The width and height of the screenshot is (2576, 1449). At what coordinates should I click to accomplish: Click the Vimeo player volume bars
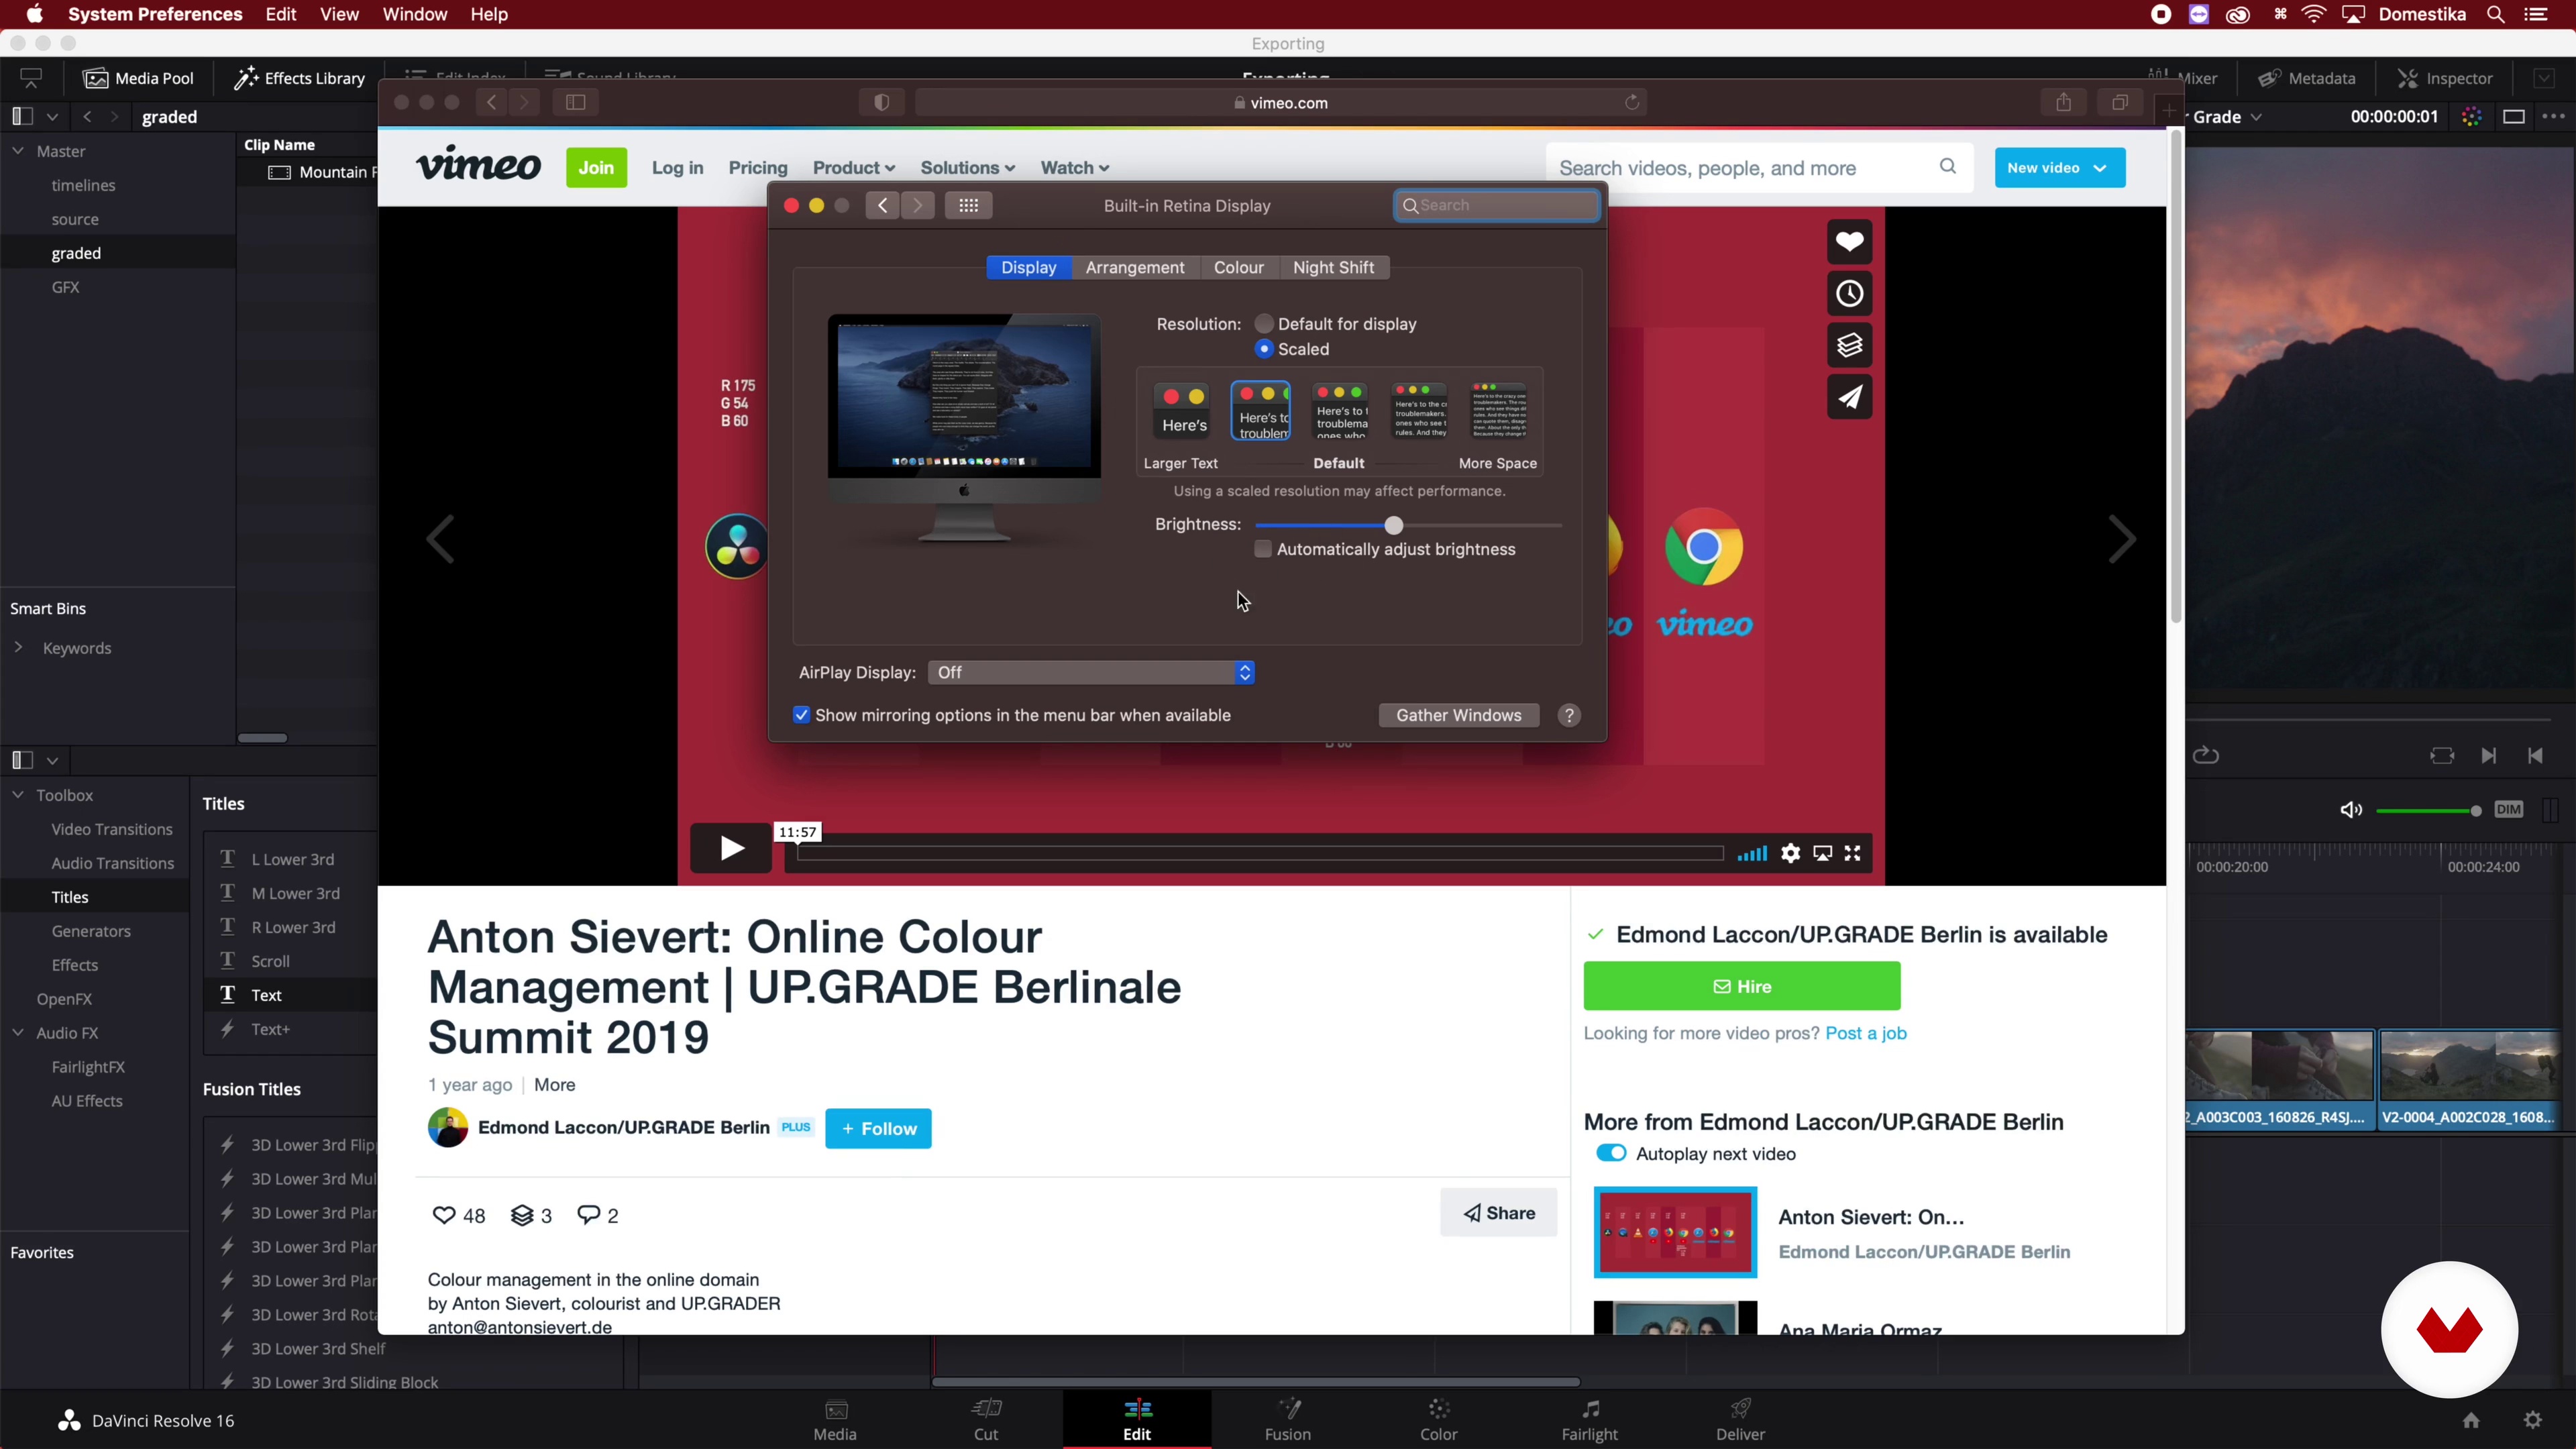point(1752,854)
